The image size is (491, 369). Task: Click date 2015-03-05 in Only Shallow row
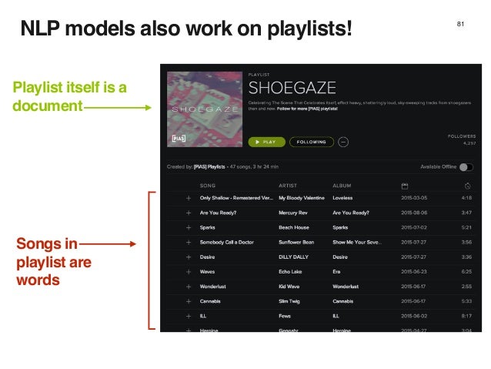click(x=414, y=198)
